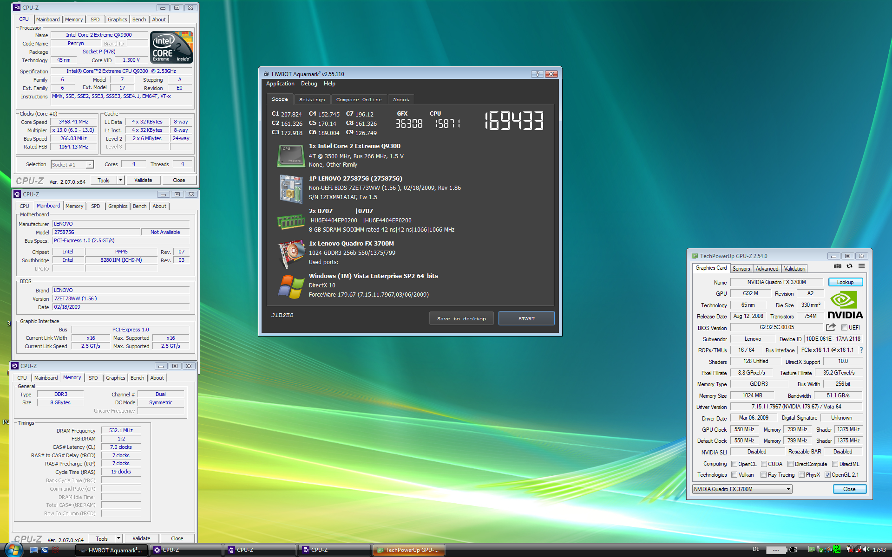Switch to the Bench tab in top CPU-Z window
The width and height of the screenshot is (892, 557).
pyautogui.click(x=139, y=19)
